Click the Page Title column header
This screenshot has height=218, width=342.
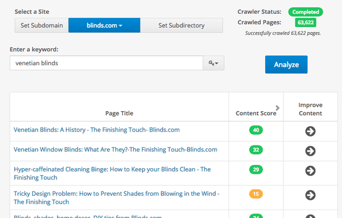119,113
